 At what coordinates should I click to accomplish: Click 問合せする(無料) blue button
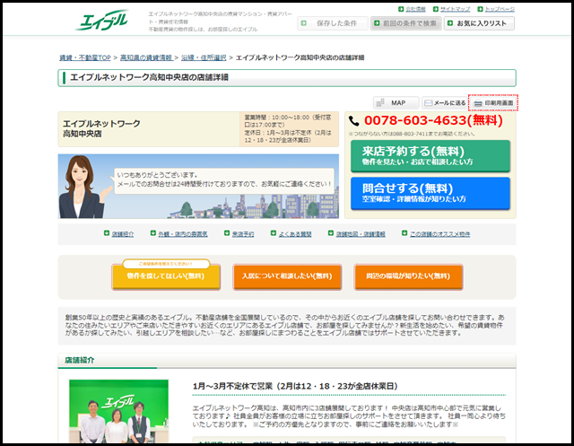pyautogui.click(x=430, y=193)
